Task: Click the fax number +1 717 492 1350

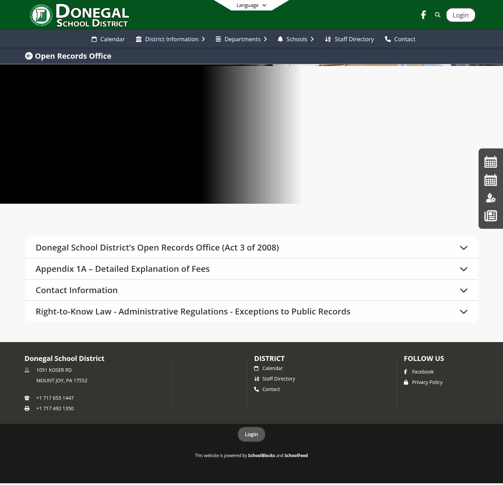Action: [55, 408]
